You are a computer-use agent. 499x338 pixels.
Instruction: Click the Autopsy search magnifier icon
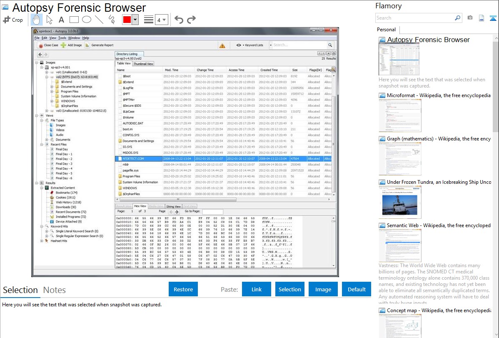coord(330,45)
